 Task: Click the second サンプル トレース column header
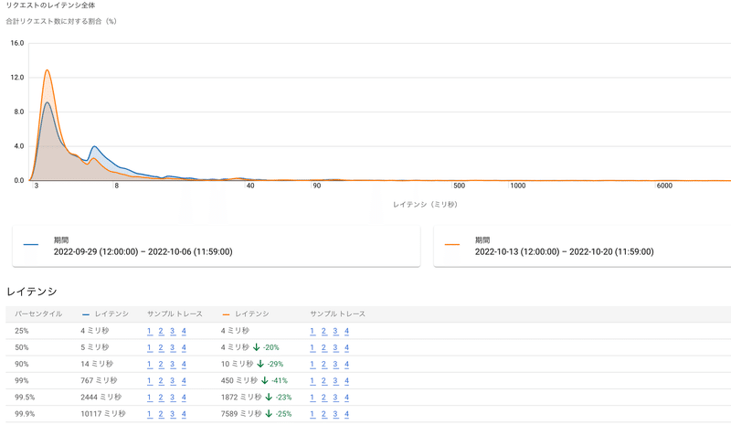click(337, 314)
